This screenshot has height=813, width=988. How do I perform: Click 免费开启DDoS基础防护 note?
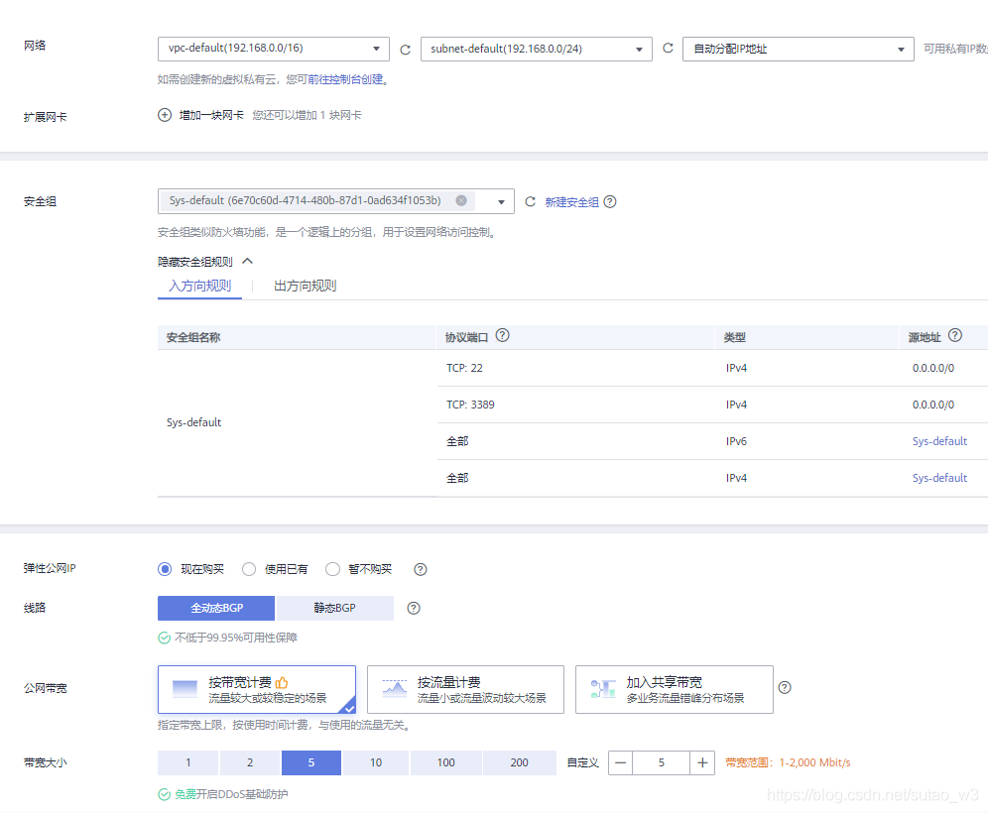pyautogui.click(x=231, y=795)
